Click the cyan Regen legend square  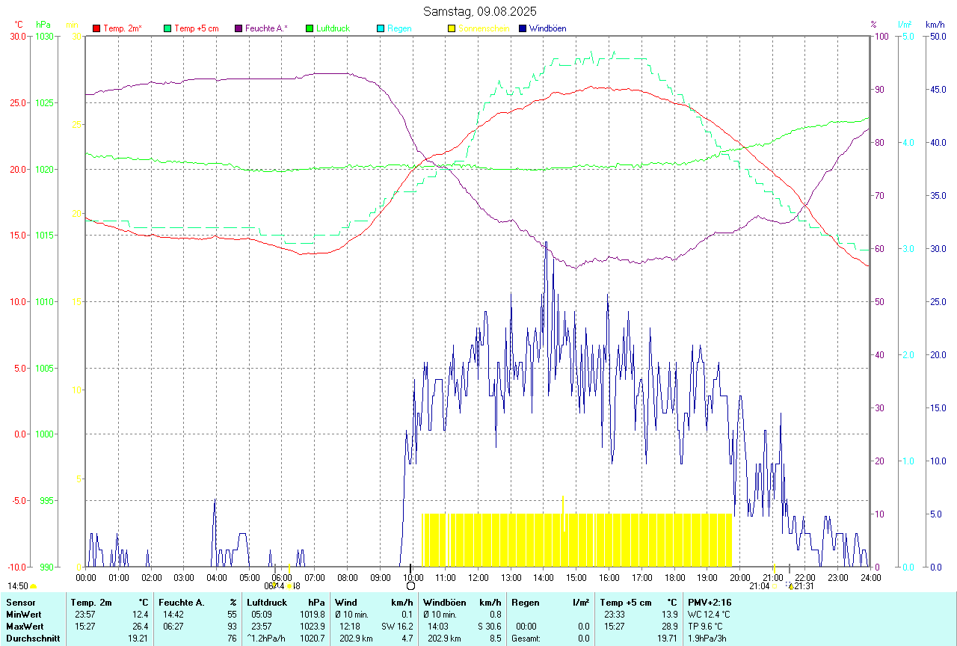coord(381,28)
